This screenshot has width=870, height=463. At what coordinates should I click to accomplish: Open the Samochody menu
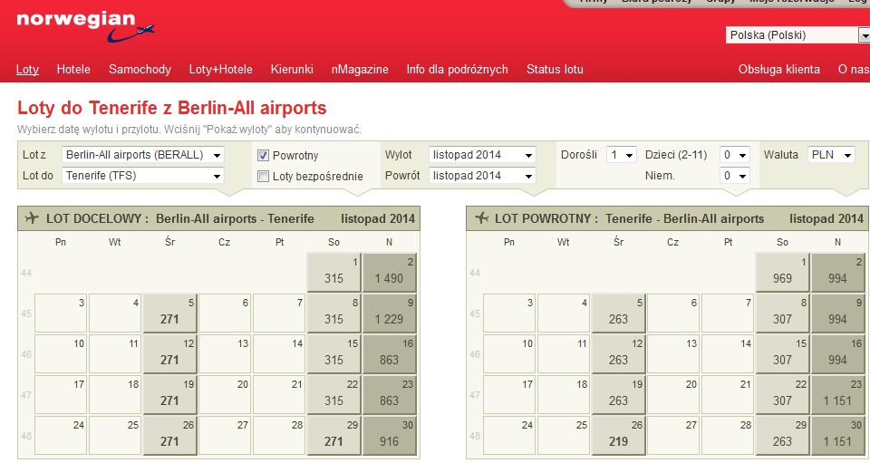140,69
